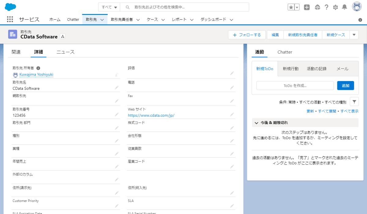Image resolution: width=367 pixels, height=214 pixels.
Task: Expand the 取引先 tab dropdown chevron
Action: [x=102, y=20]
